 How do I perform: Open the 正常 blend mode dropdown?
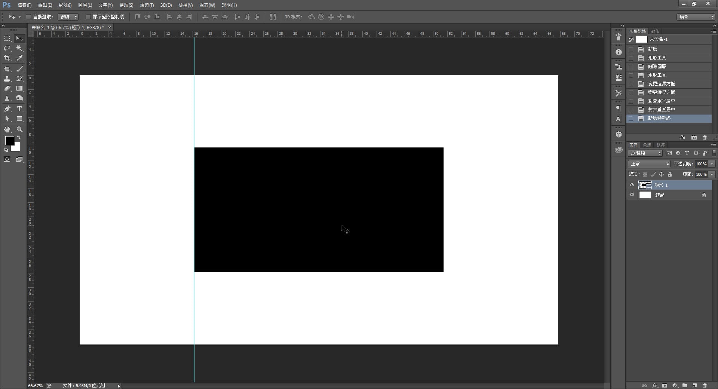pos(649,164)
